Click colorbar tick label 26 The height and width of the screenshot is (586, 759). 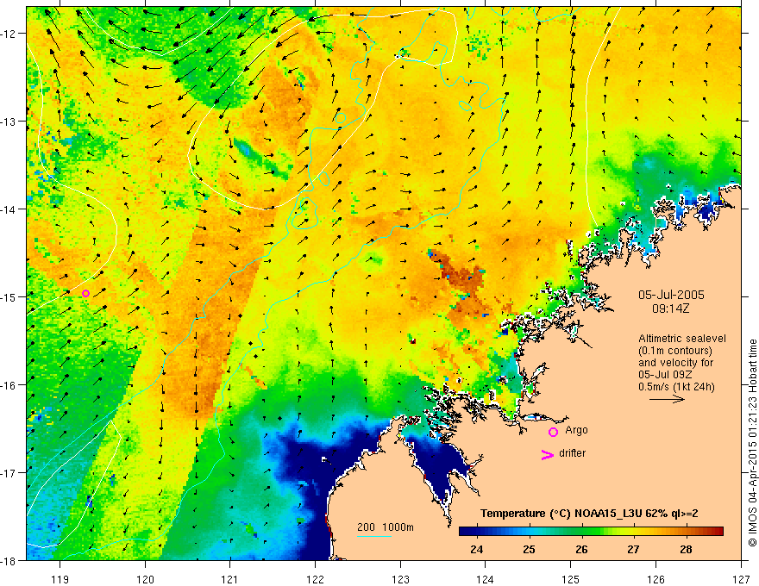point(581,549)
